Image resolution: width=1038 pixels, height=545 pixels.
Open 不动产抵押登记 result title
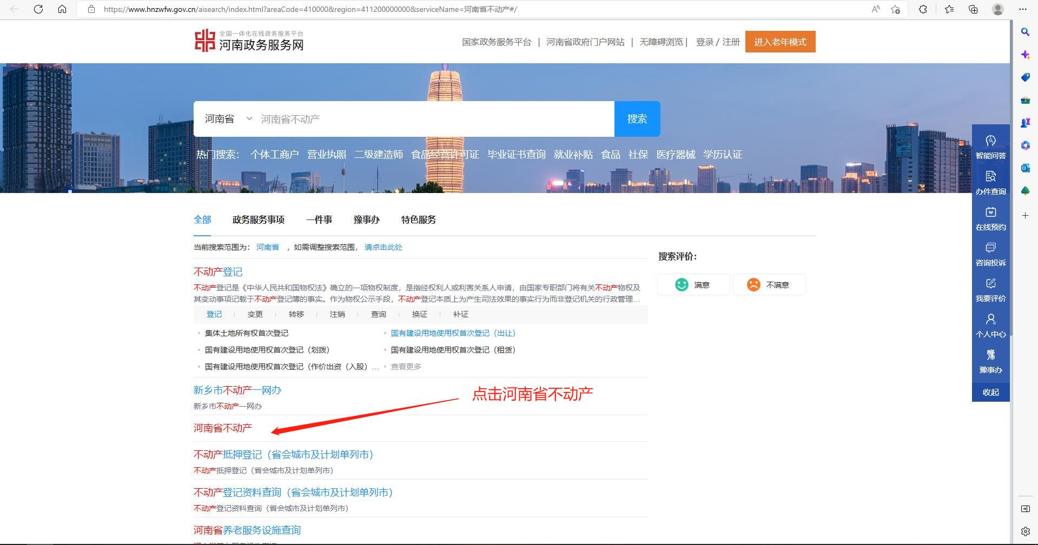(283, 455)
